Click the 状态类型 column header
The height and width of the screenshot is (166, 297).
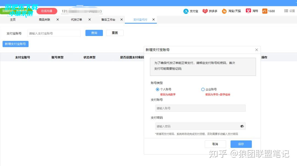89,57
